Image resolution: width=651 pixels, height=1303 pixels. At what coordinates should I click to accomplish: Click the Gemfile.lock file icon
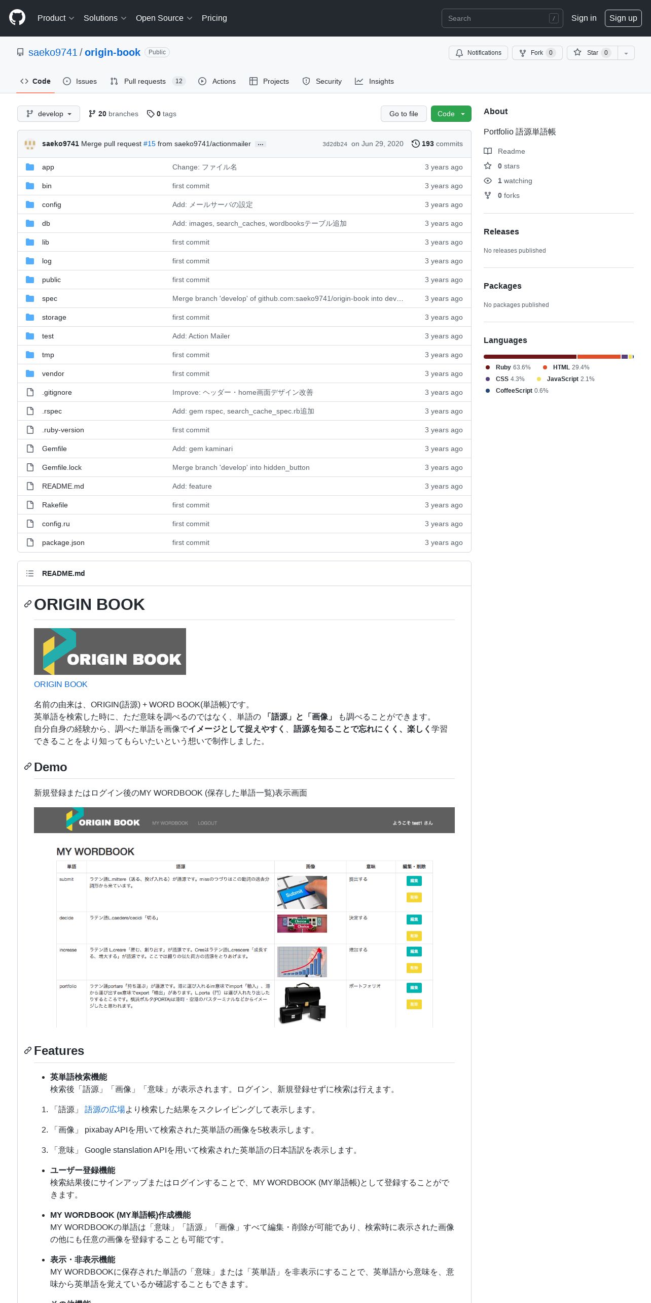tap(30, 467)
